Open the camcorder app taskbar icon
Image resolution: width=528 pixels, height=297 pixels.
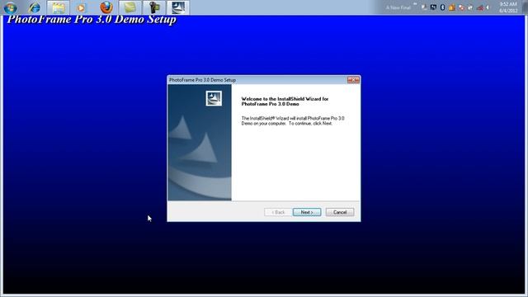[x=154, y=7]
